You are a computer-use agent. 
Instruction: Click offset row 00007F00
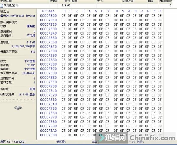click(48, 86)
